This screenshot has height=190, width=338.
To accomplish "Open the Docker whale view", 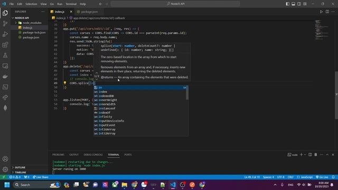I will click(x=5, y=77).
